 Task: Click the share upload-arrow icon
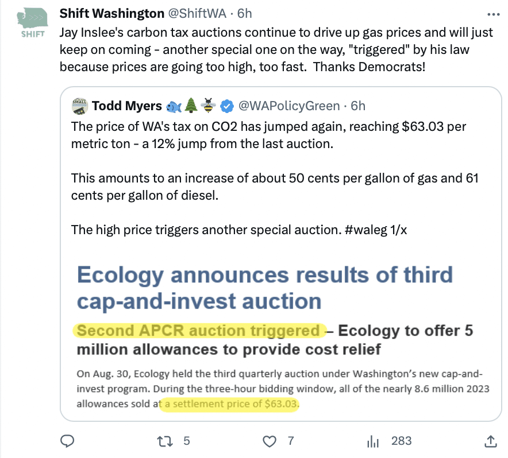491,441
